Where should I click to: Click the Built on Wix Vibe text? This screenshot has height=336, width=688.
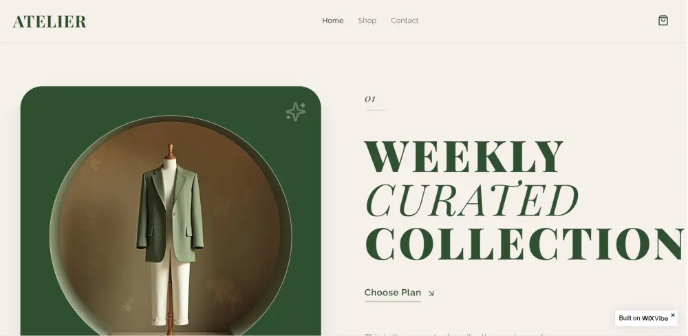point(643,318)
